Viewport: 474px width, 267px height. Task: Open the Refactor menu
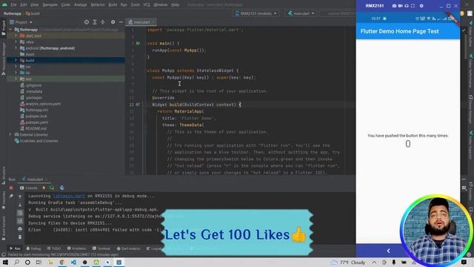pos(98,5)
